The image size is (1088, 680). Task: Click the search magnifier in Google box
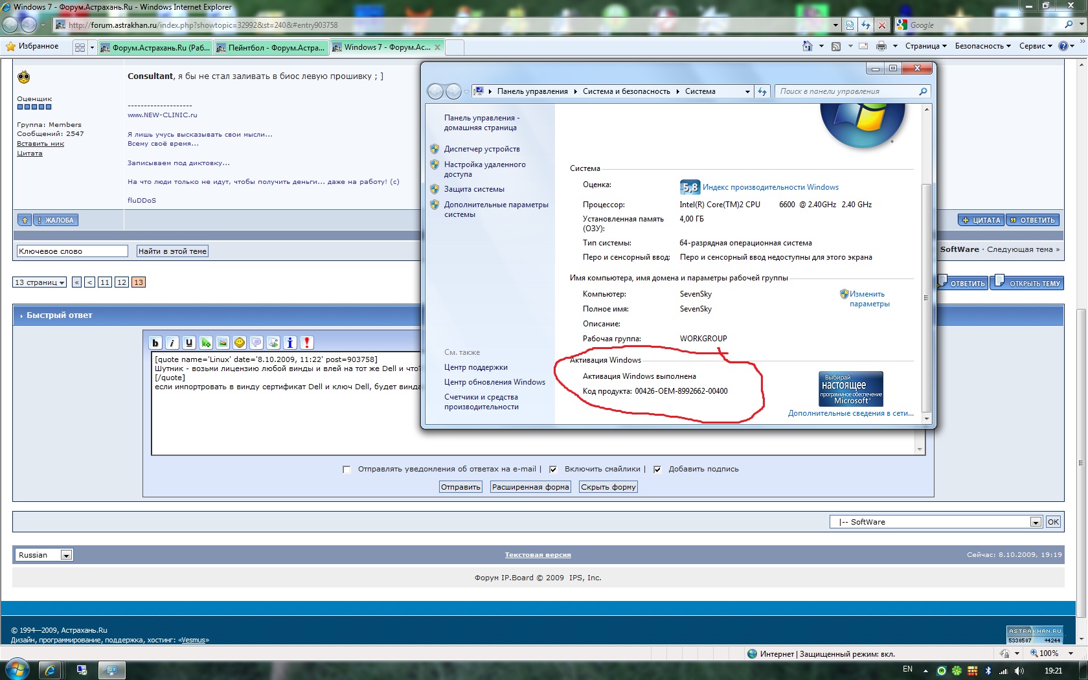1069,25
